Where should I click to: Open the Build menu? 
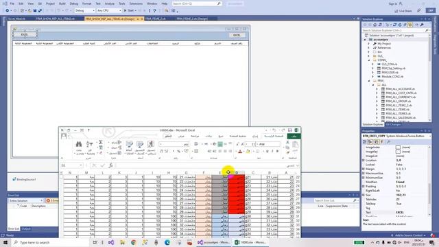click(62, 3)
